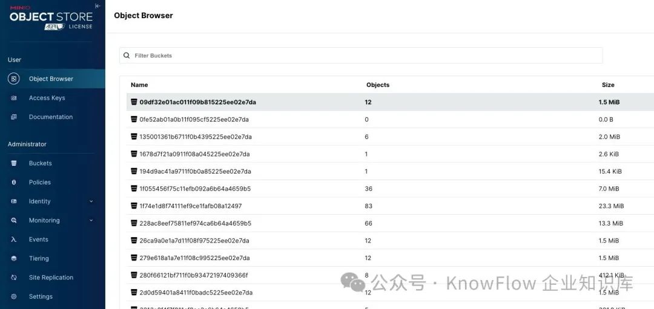The height and width of the screenshot is (309, 654).
Task: Click the Access Keys icon
Action: click(x=14, y=98)
